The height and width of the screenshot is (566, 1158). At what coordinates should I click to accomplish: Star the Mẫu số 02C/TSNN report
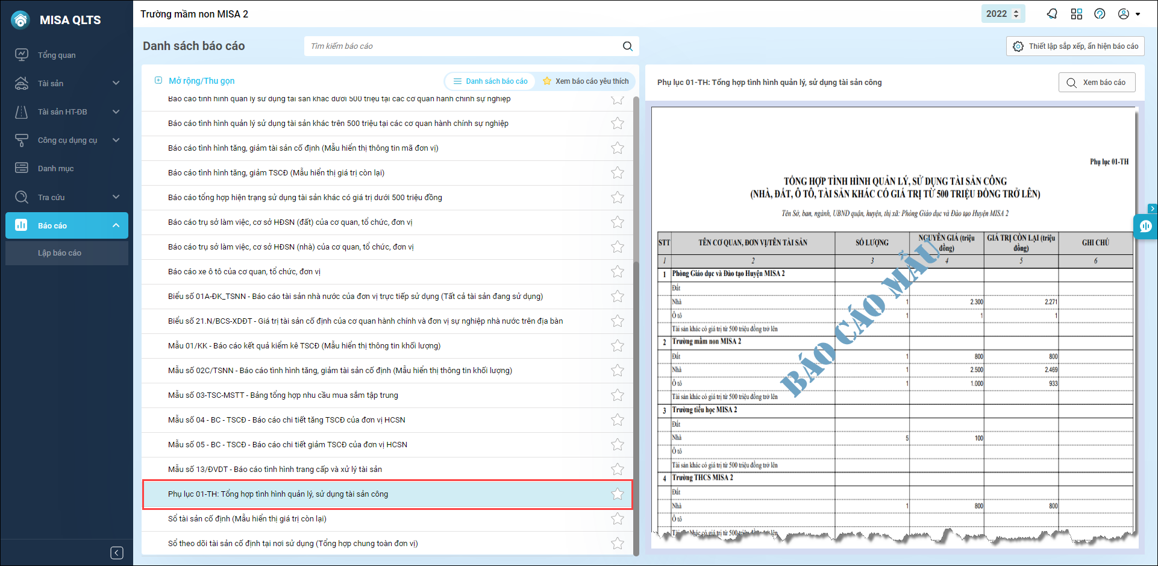pyautogui.click(x=618, y=371)
